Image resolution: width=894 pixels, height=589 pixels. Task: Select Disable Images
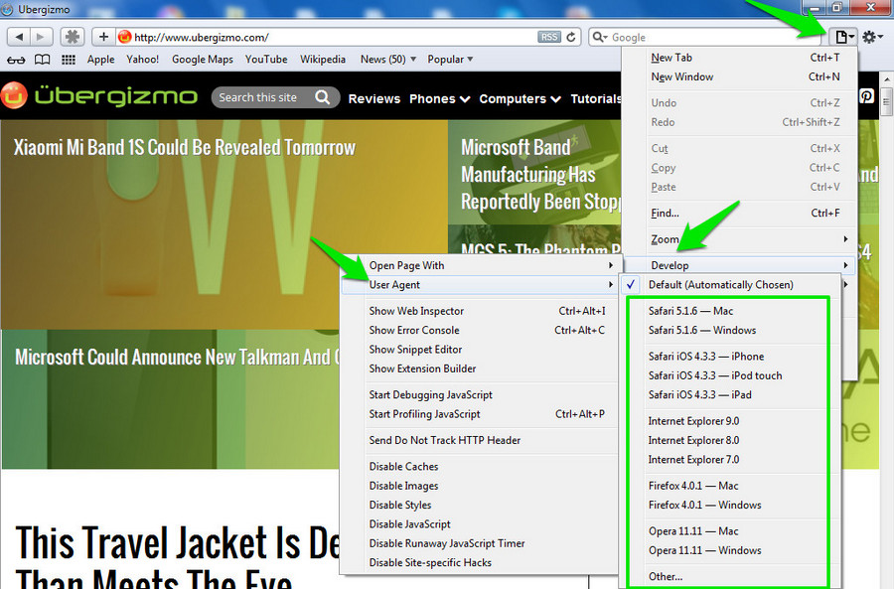pyautogui.click(x=480, y=486)
